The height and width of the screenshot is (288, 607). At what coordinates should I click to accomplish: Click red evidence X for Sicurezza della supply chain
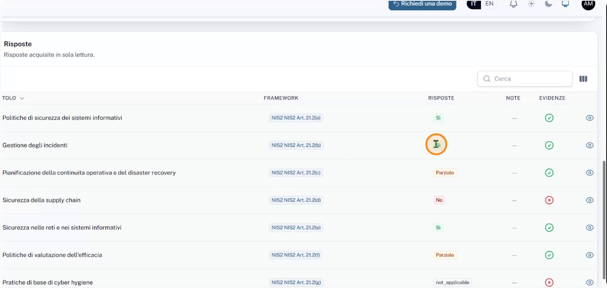549,200
